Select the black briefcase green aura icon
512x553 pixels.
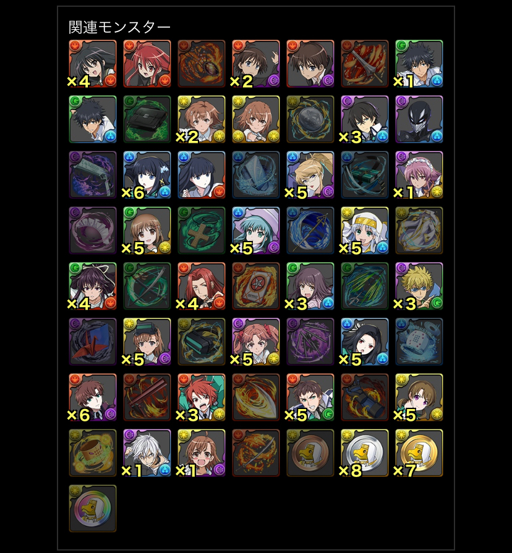[147, 119]
